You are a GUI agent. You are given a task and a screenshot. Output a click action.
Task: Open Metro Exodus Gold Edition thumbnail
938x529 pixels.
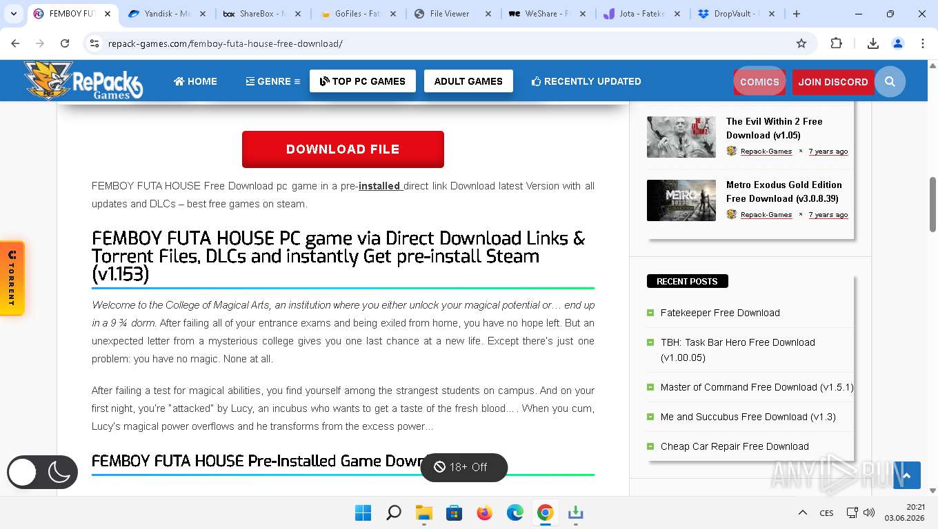[x=681, y=200]
